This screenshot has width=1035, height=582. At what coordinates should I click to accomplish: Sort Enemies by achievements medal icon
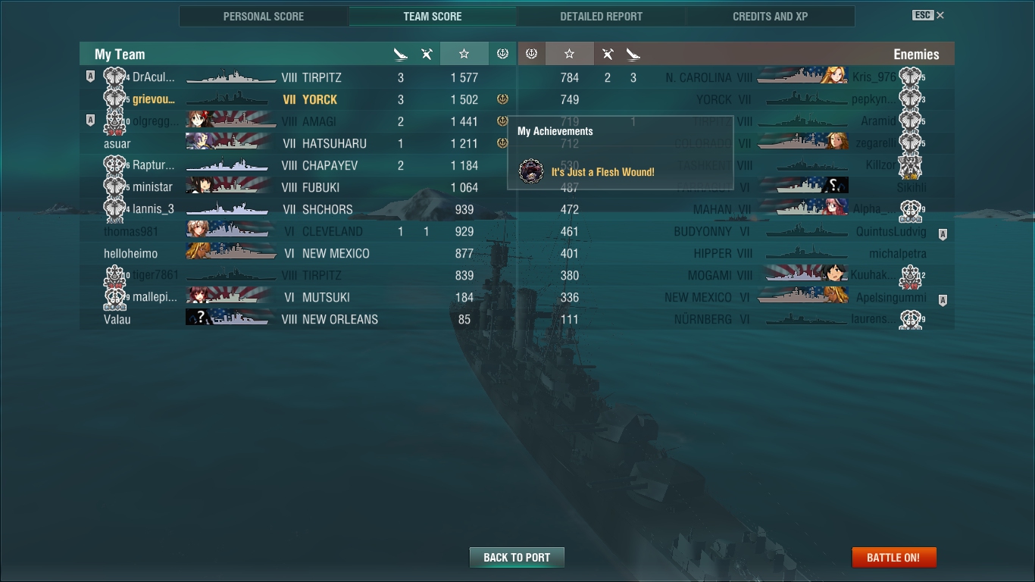[531, 54]
